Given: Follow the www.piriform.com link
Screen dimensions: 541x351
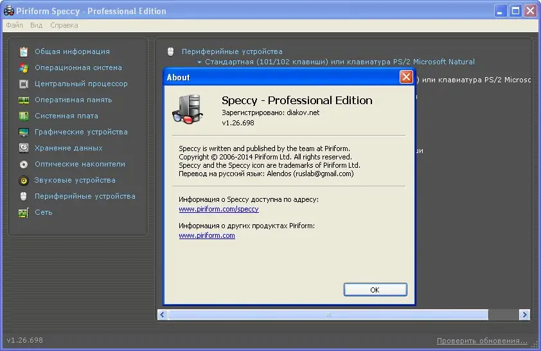Looking at the screenshot, I should point(207,235).
